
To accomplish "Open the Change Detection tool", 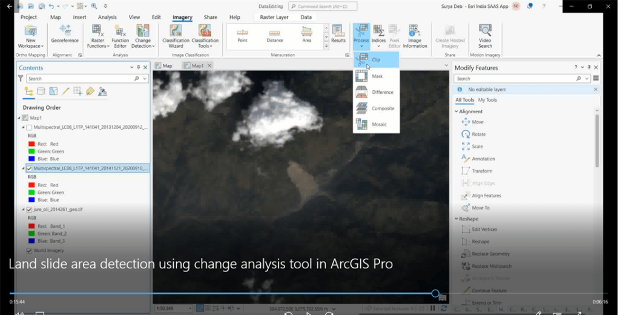I will click(x=143, y=36).
